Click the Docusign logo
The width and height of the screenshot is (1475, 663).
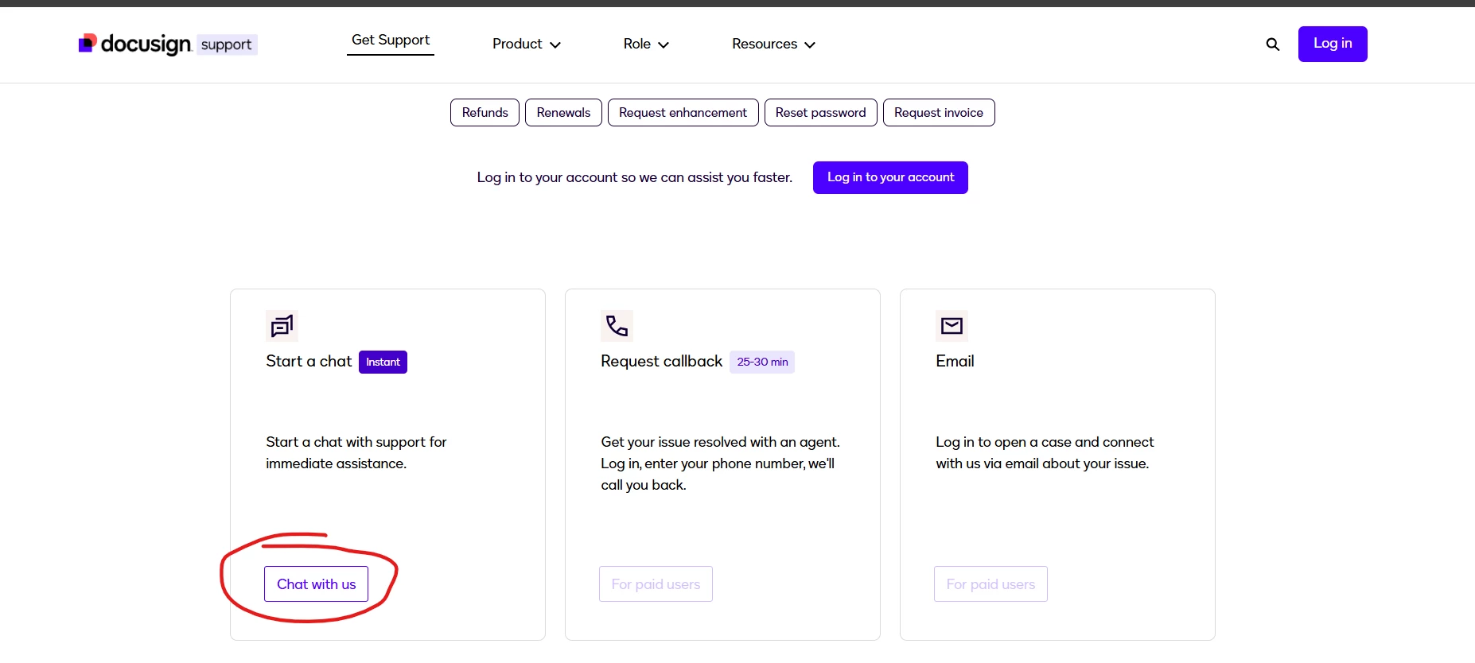coord(135,44)
